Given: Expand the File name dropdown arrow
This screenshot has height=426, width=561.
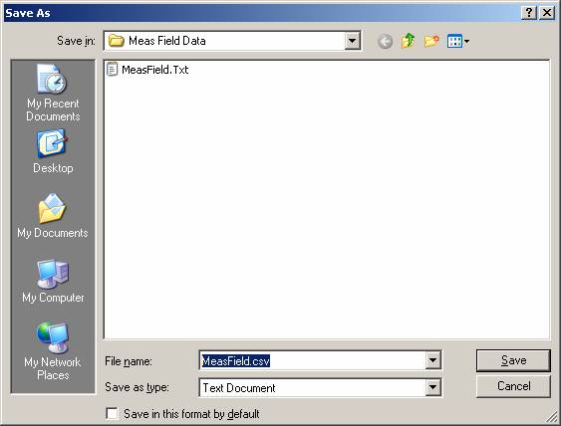Looking at the screenshot, I should (x=432, y=360).
